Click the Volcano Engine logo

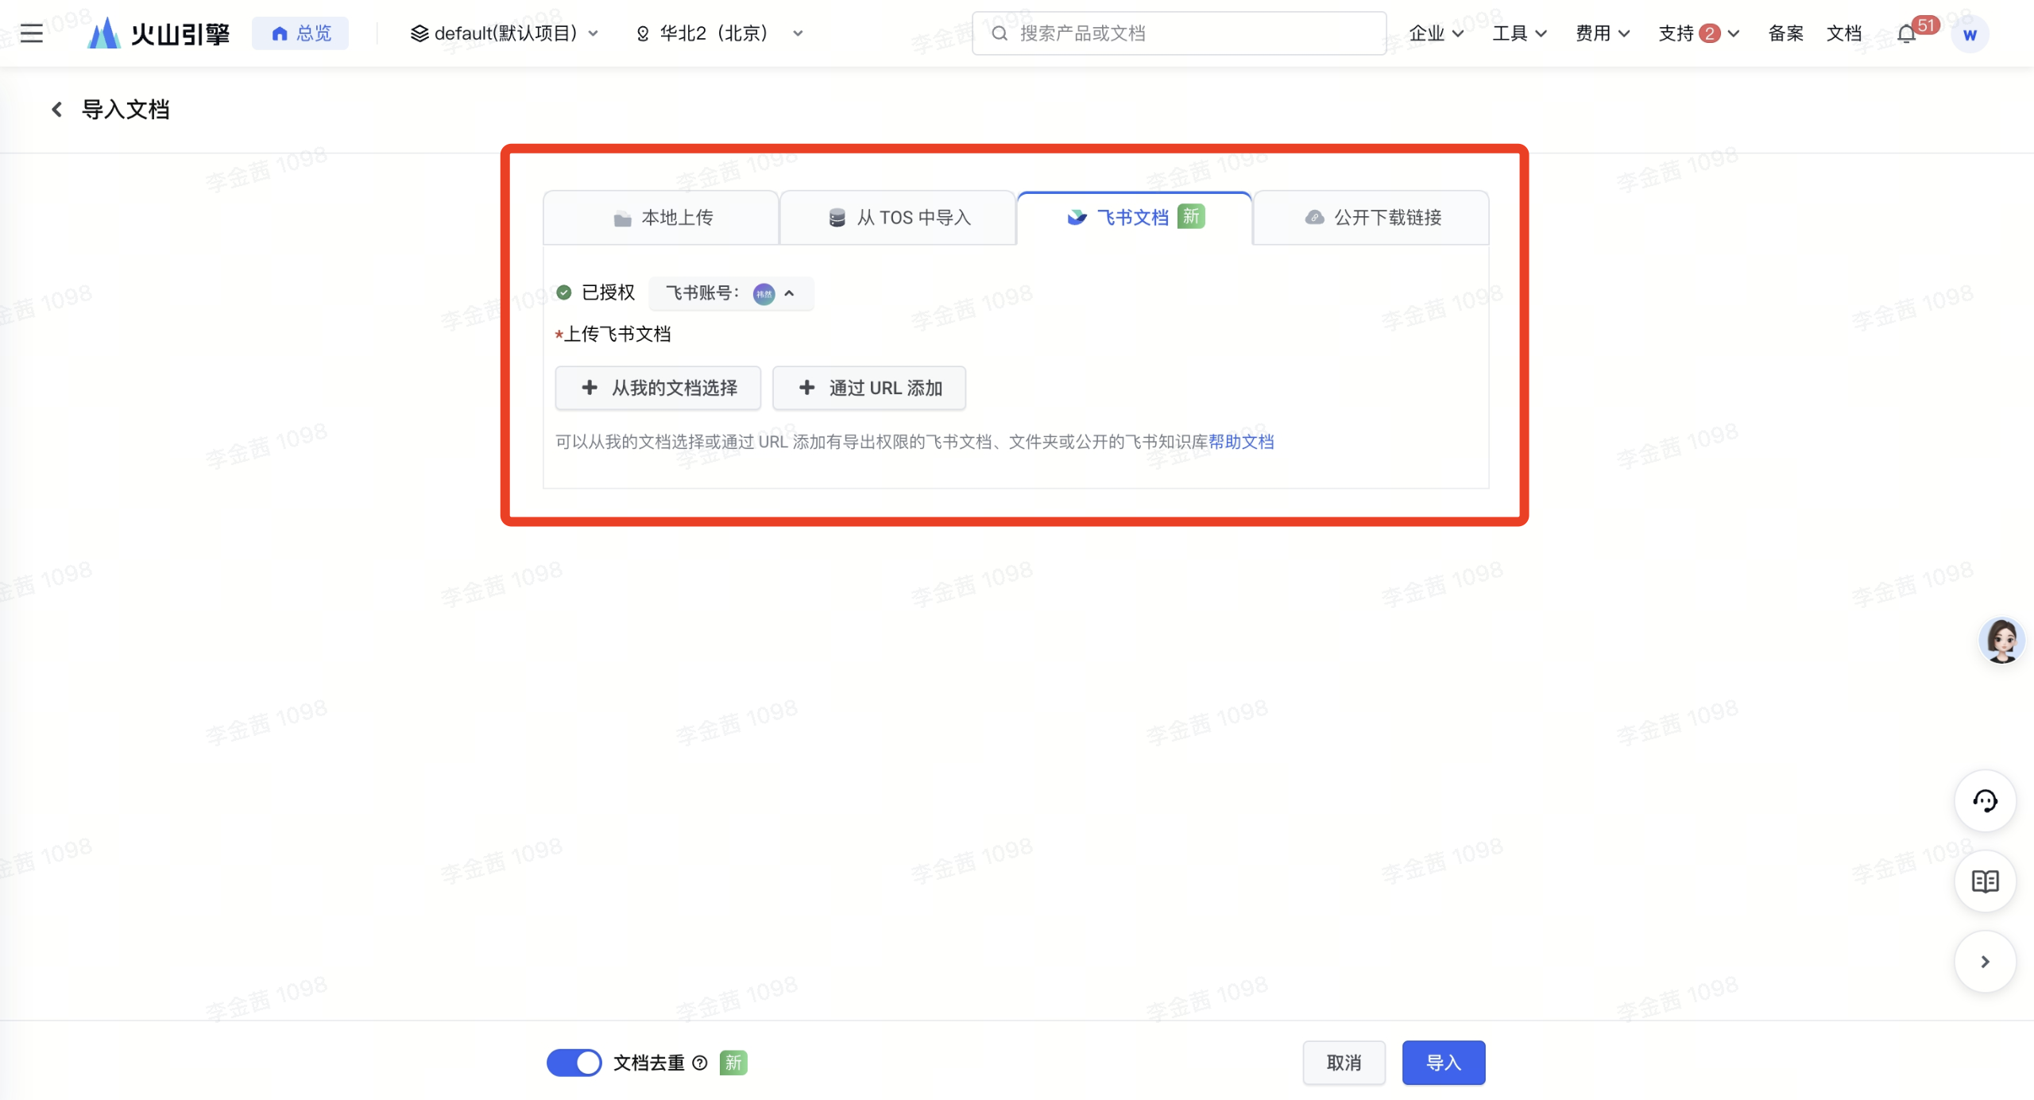pyautogui.click(x=159, y=33)
